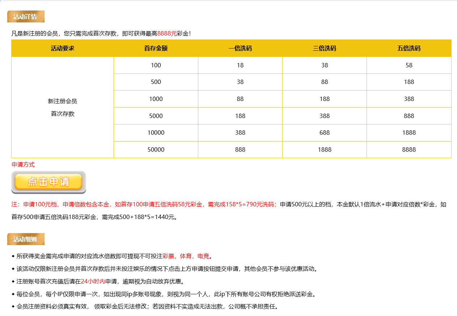The width and height of the screenshot is (457, 316).
Task: Click the red 8888元 in the intro sentence
Action: point(167,34)
